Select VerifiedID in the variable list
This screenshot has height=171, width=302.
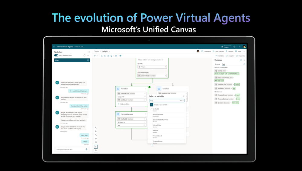pos(166,110)
